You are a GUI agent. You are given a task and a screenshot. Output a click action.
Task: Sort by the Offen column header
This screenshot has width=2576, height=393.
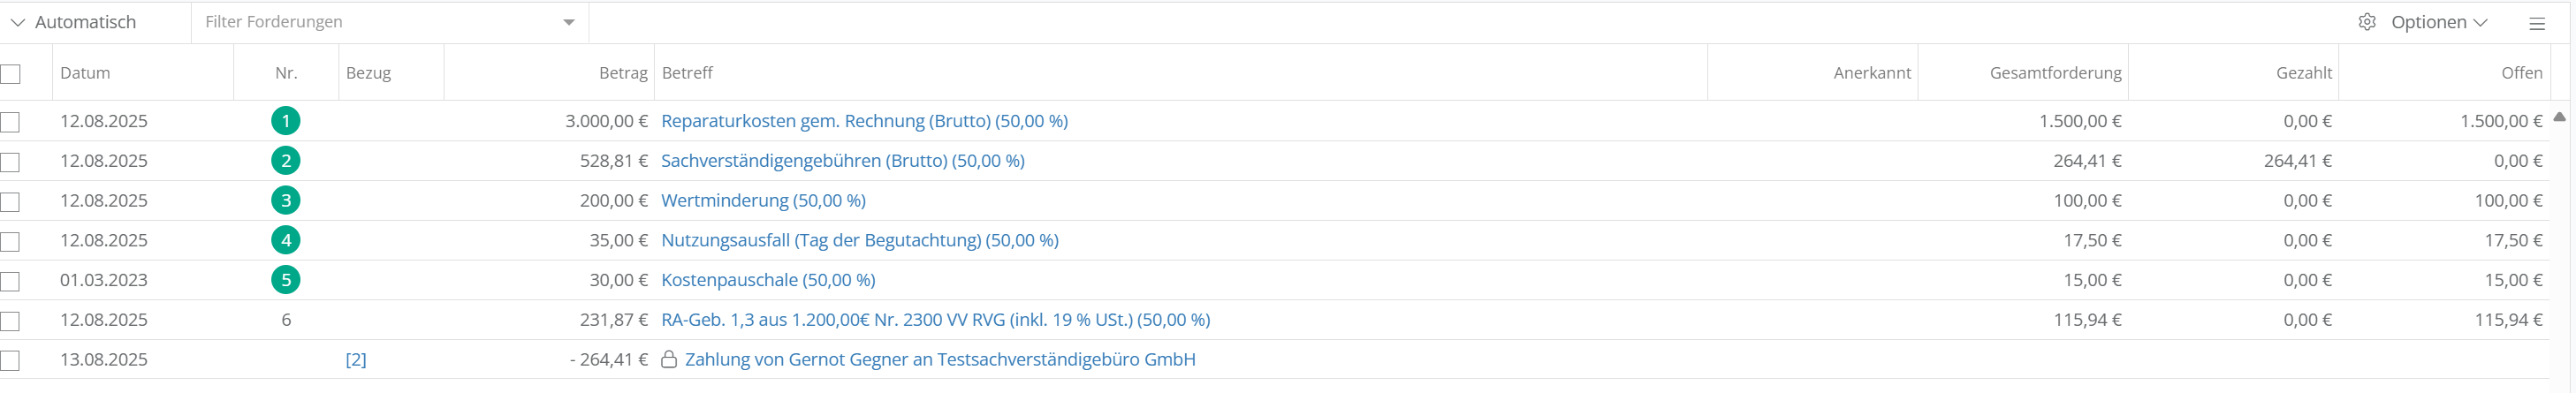click(2521, 73)
